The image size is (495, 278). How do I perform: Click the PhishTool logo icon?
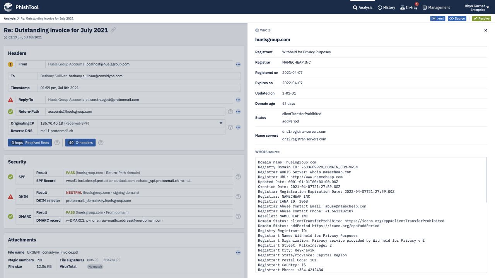[8, 7]
